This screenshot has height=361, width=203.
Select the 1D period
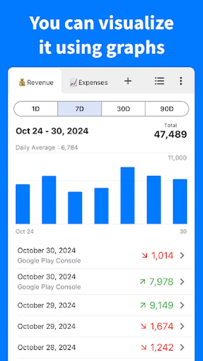pos(36,109)
